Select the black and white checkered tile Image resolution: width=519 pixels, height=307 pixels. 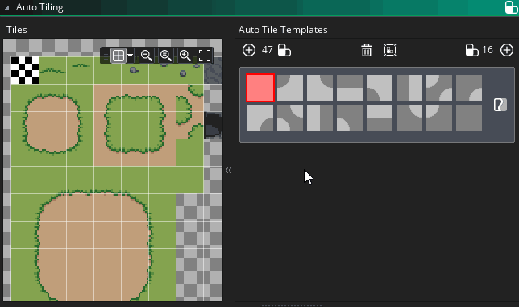(x=25, y=70)
